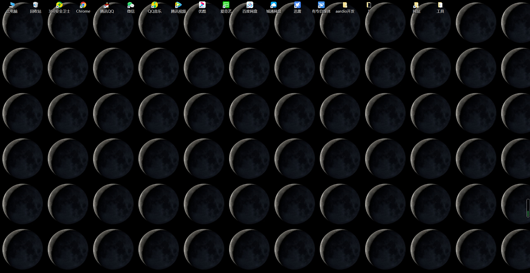Image resolution: width=530 pixels, height=273 pixels.
Task: Select the 优酷 Youku shortcut
Action: point(202,5)
